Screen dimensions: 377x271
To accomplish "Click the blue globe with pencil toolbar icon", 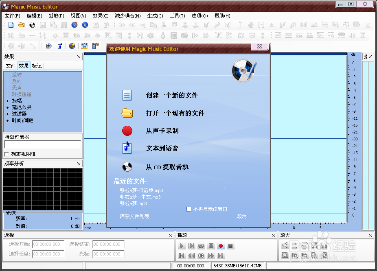I will point(72,46).
